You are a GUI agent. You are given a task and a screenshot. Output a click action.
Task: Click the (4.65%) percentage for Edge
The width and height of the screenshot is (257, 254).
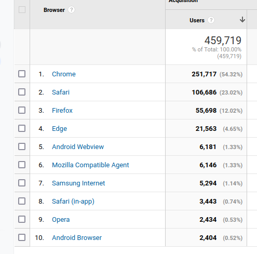pyautogui.click(x=233, y=129)
